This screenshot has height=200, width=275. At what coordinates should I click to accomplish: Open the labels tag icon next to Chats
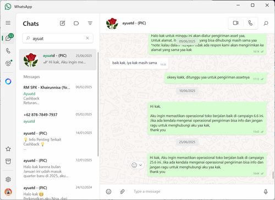point(76,23)
